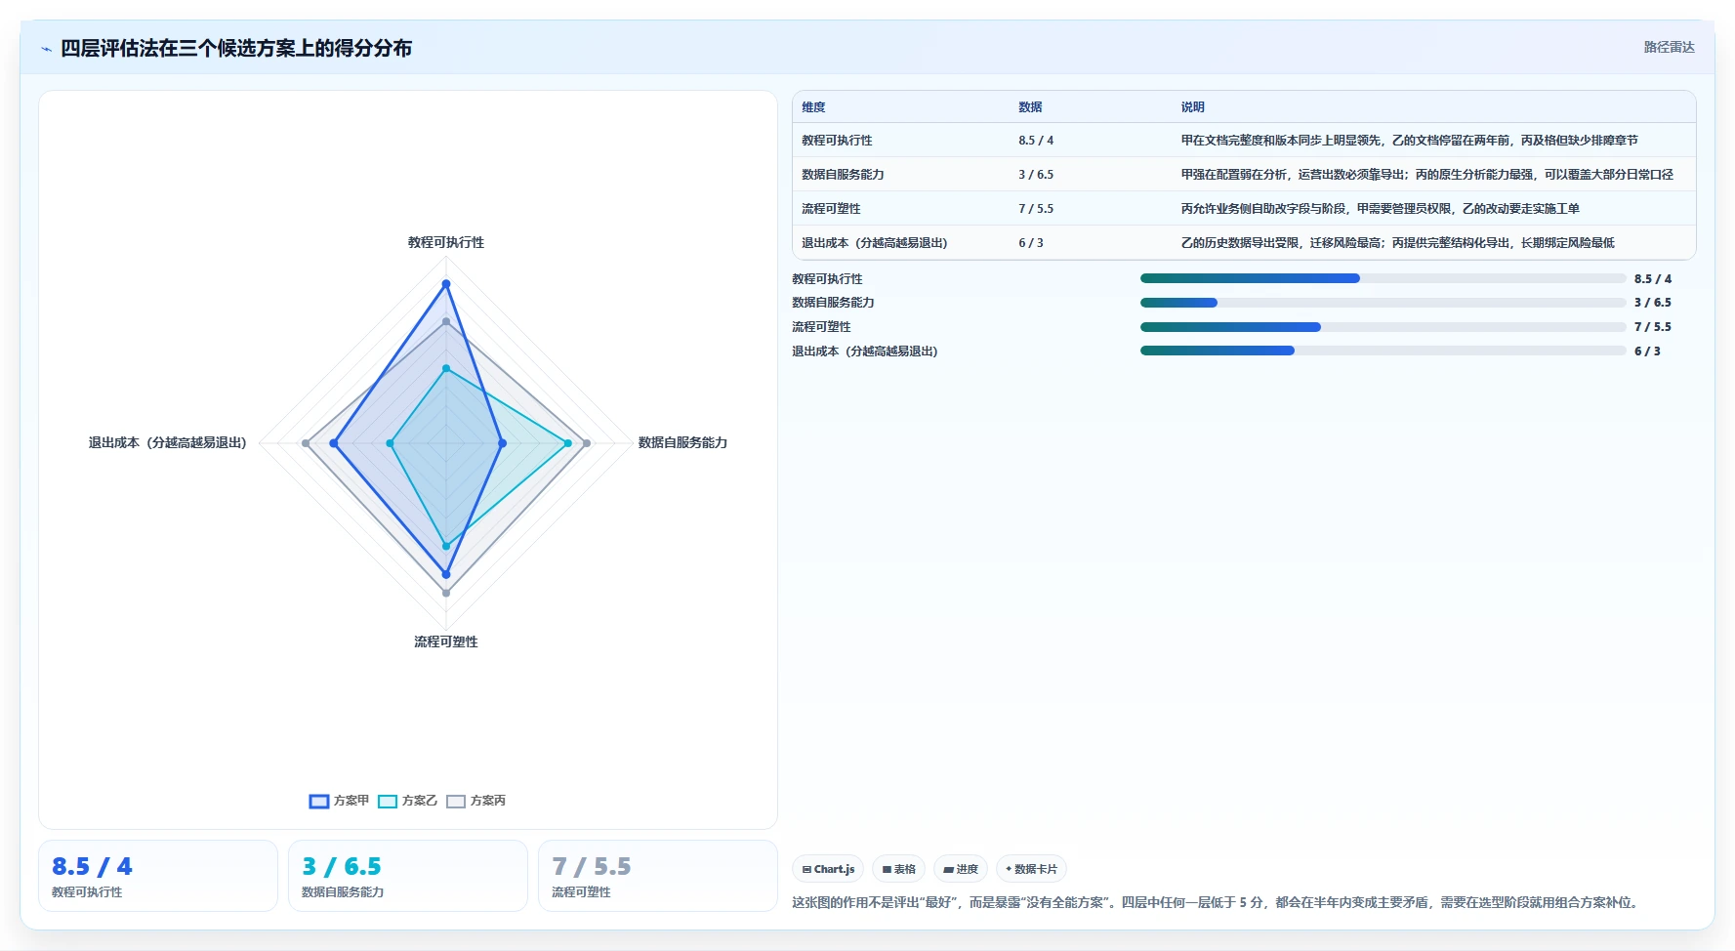
Task: Click the 数据自服务能力 axis label on radar
Action: pyautogui.click(x=682, y=443)
